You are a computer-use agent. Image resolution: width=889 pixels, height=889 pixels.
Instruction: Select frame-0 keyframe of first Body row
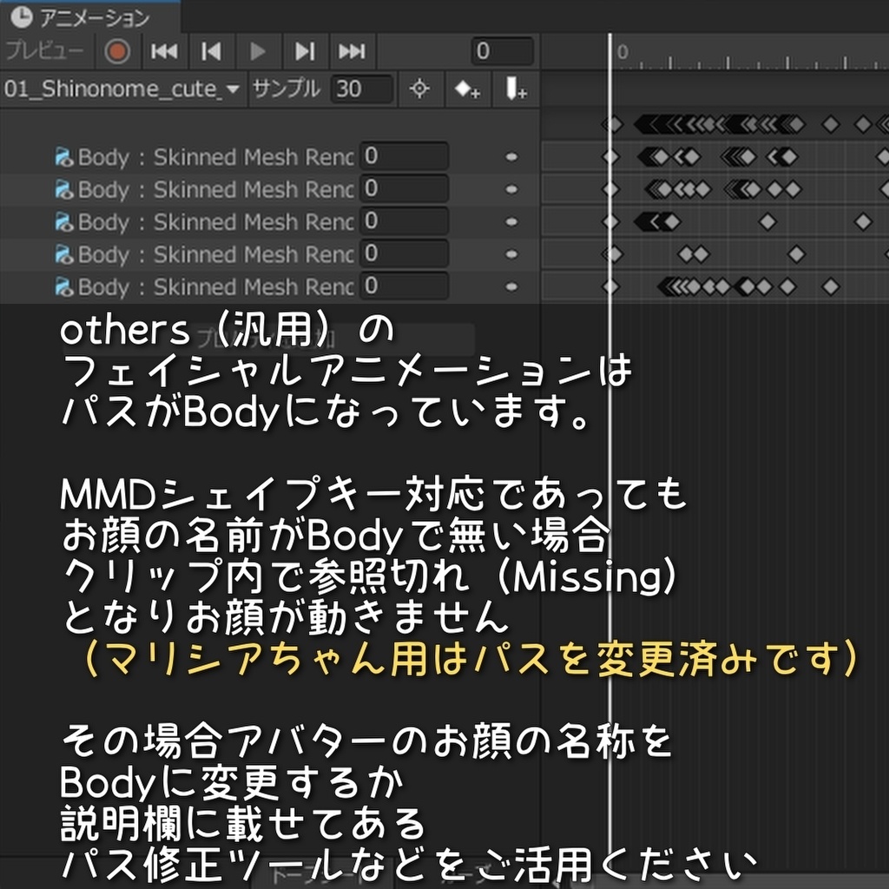610,157
